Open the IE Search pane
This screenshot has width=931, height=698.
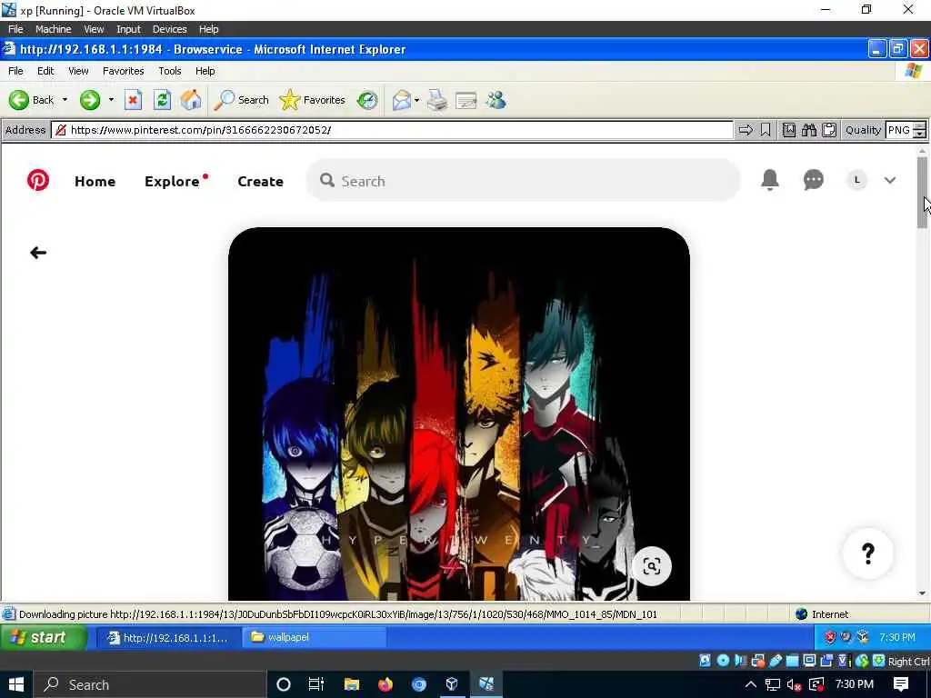242,100
